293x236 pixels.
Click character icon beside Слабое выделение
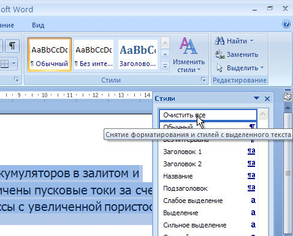[x=253, y=201]
